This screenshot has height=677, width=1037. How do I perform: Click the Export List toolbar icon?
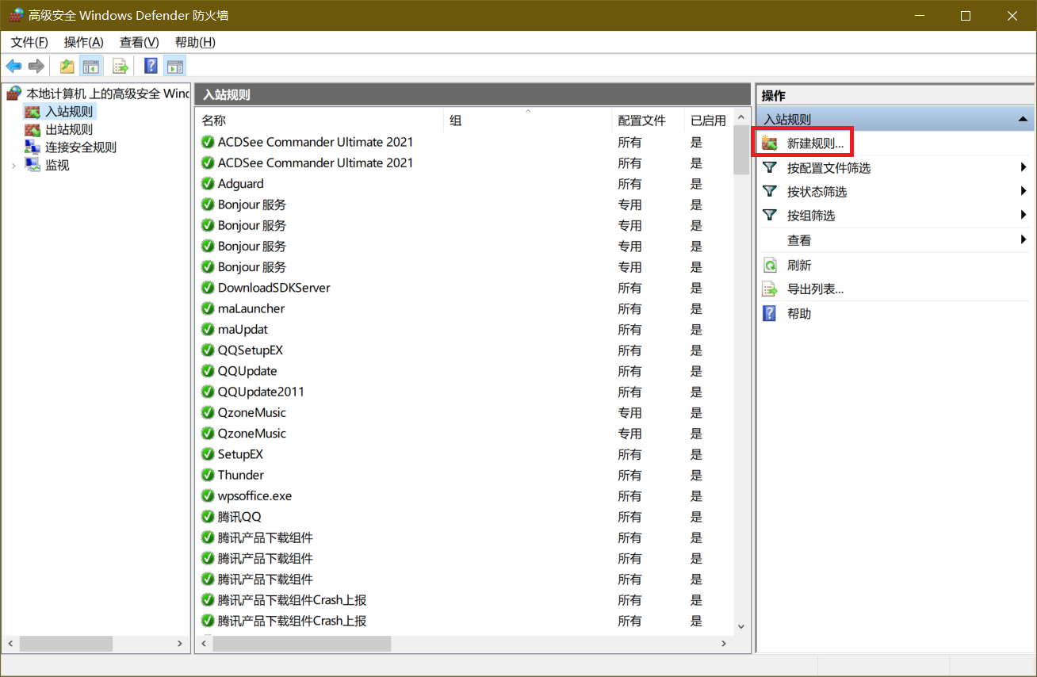pos(121,66)
